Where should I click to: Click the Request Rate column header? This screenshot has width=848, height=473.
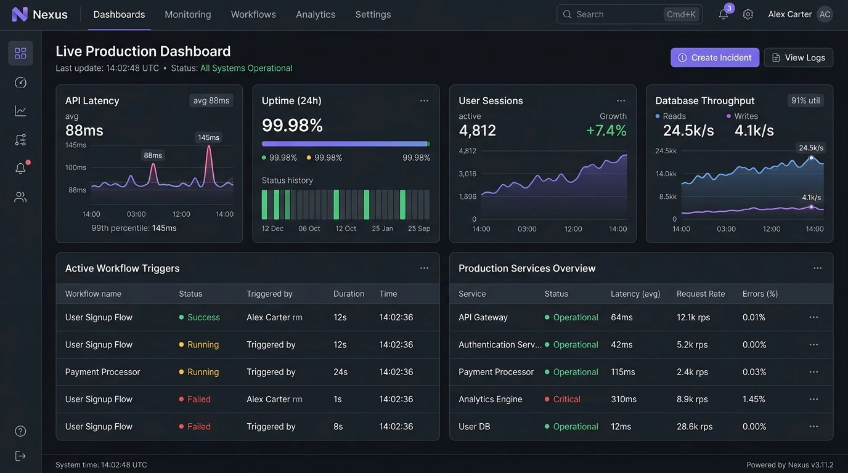click(x=701, y=294)
